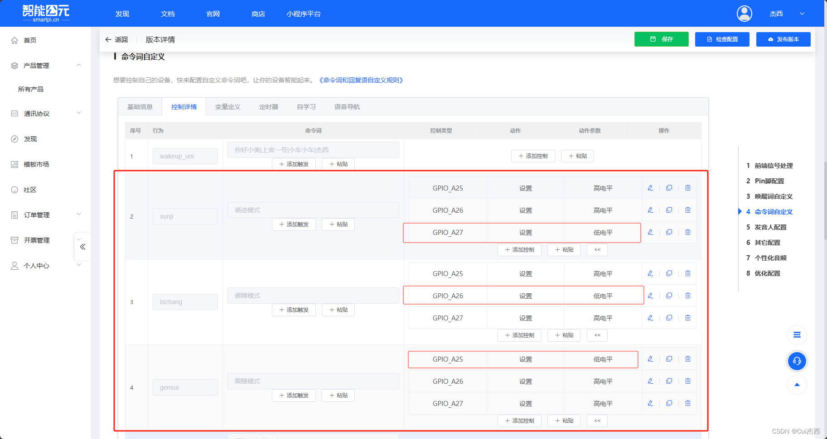Expand 订单管理 sidebar group
This screenshot has height=439, width=827.
(x=79, y=215)
